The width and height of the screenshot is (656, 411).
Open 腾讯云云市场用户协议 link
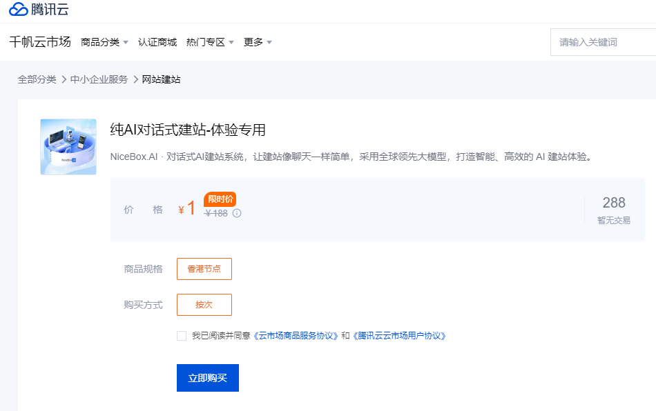[x=400, y=336]
